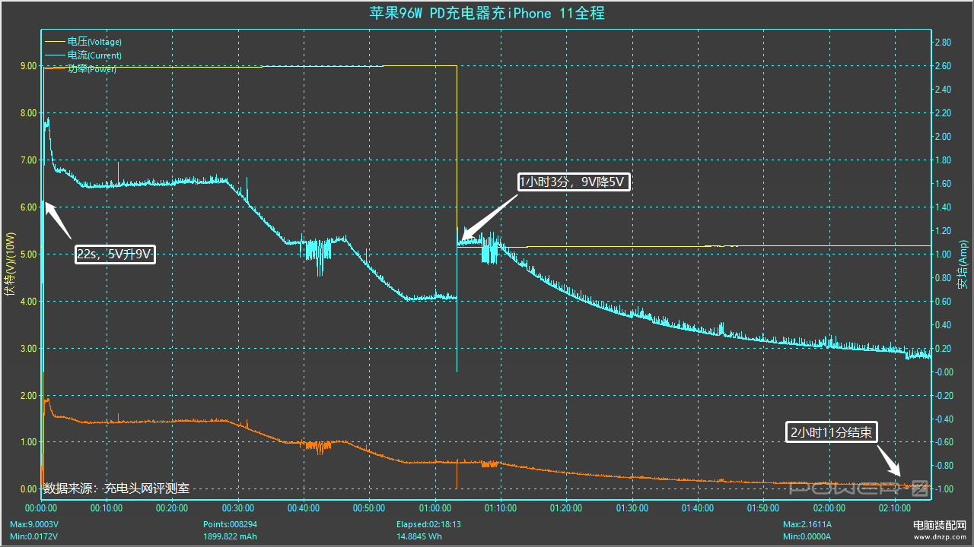Click the chart title 苹果96W PD充电器
Screen dimensions: 974x547
[487, 14]
